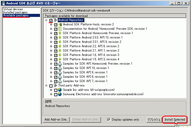Click the Android icon for SDK Platform 2.2
This screenshot has width=191, height=127.
[60, 46]
